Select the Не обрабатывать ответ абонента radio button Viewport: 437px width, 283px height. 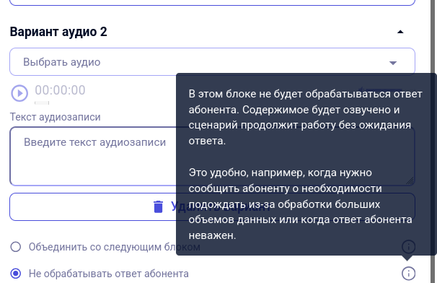click(x=16, y=274)
